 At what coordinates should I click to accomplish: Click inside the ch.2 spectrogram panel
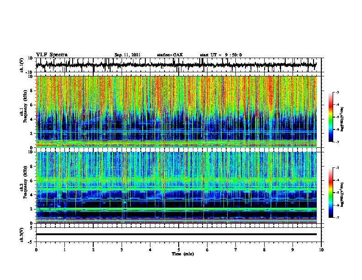pyautogui.click(x=176, y=188)
